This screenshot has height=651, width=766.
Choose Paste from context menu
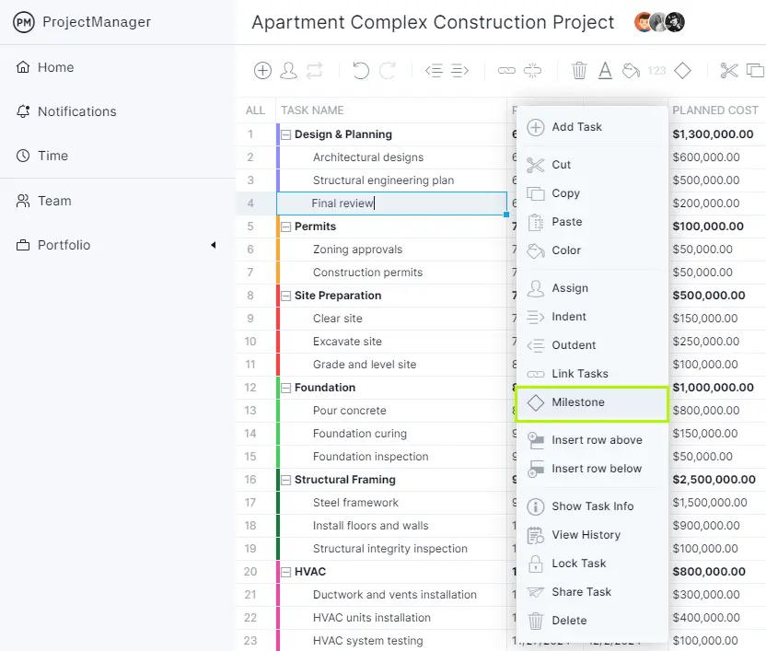tap(592, 222)
